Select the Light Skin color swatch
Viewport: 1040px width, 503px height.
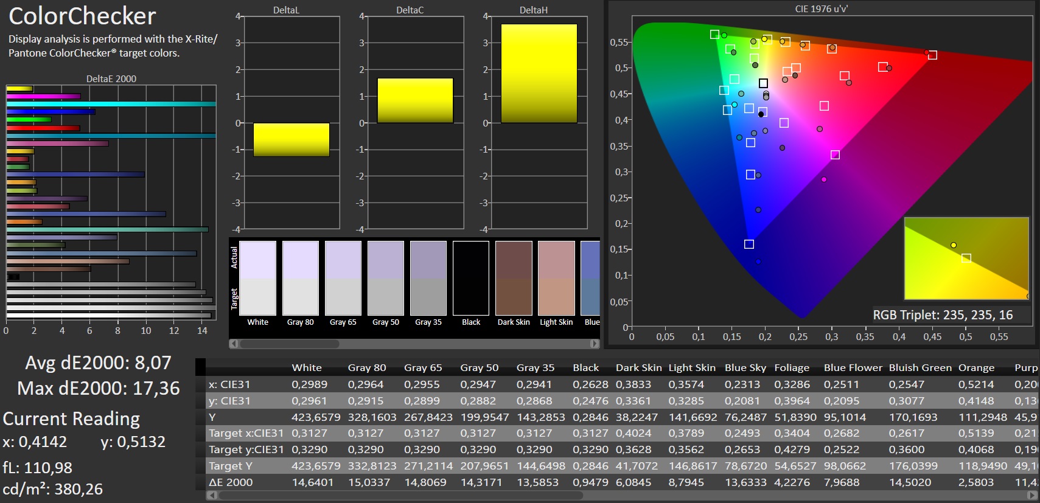[x=556, y=278]
